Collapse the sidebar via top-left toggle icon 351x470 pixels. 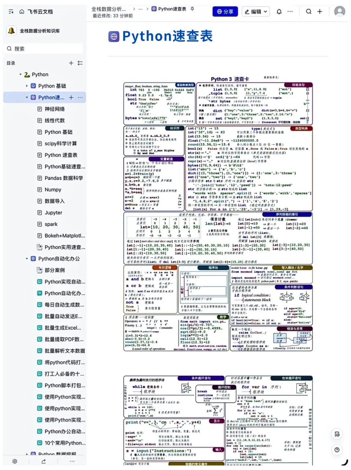tap(11, 12)
